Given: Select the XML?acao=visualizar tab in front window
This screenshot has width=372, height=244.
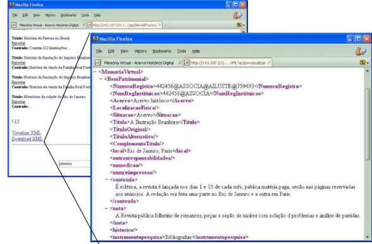Looking at the screenshot, I should pos(228,63).
